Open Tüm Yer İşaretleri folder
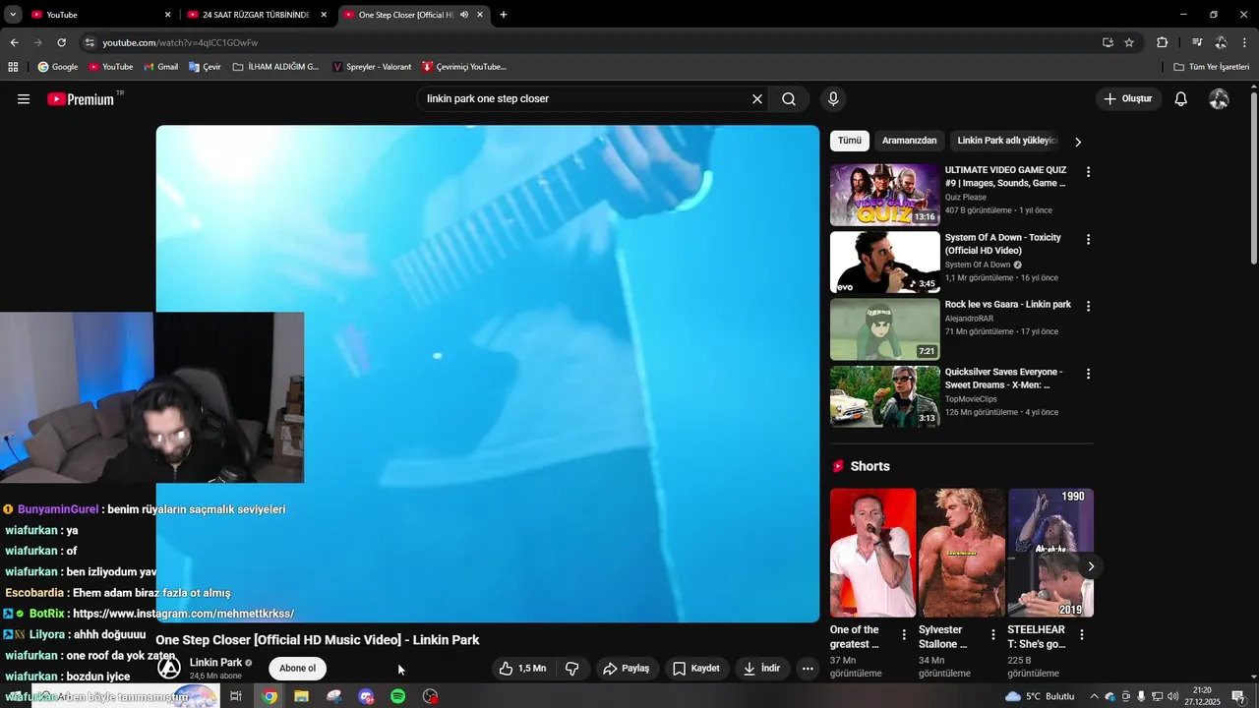This screenshot has width=1259, height=708. pyautogui.click(x=1212, y=67)
